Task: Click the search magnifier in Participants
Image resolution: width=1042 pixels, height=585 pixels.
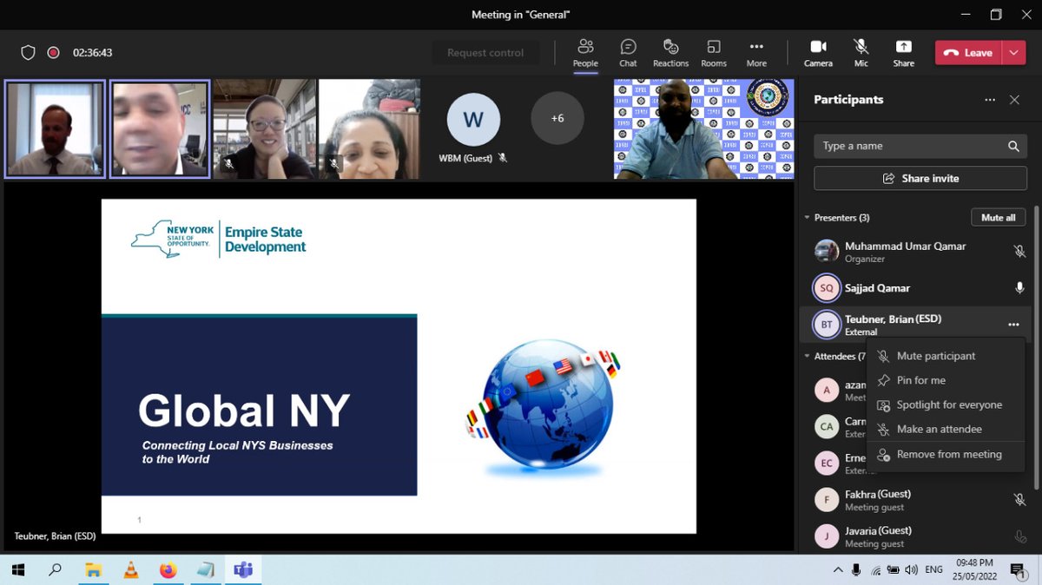Action: click(x=1013, y=146)
